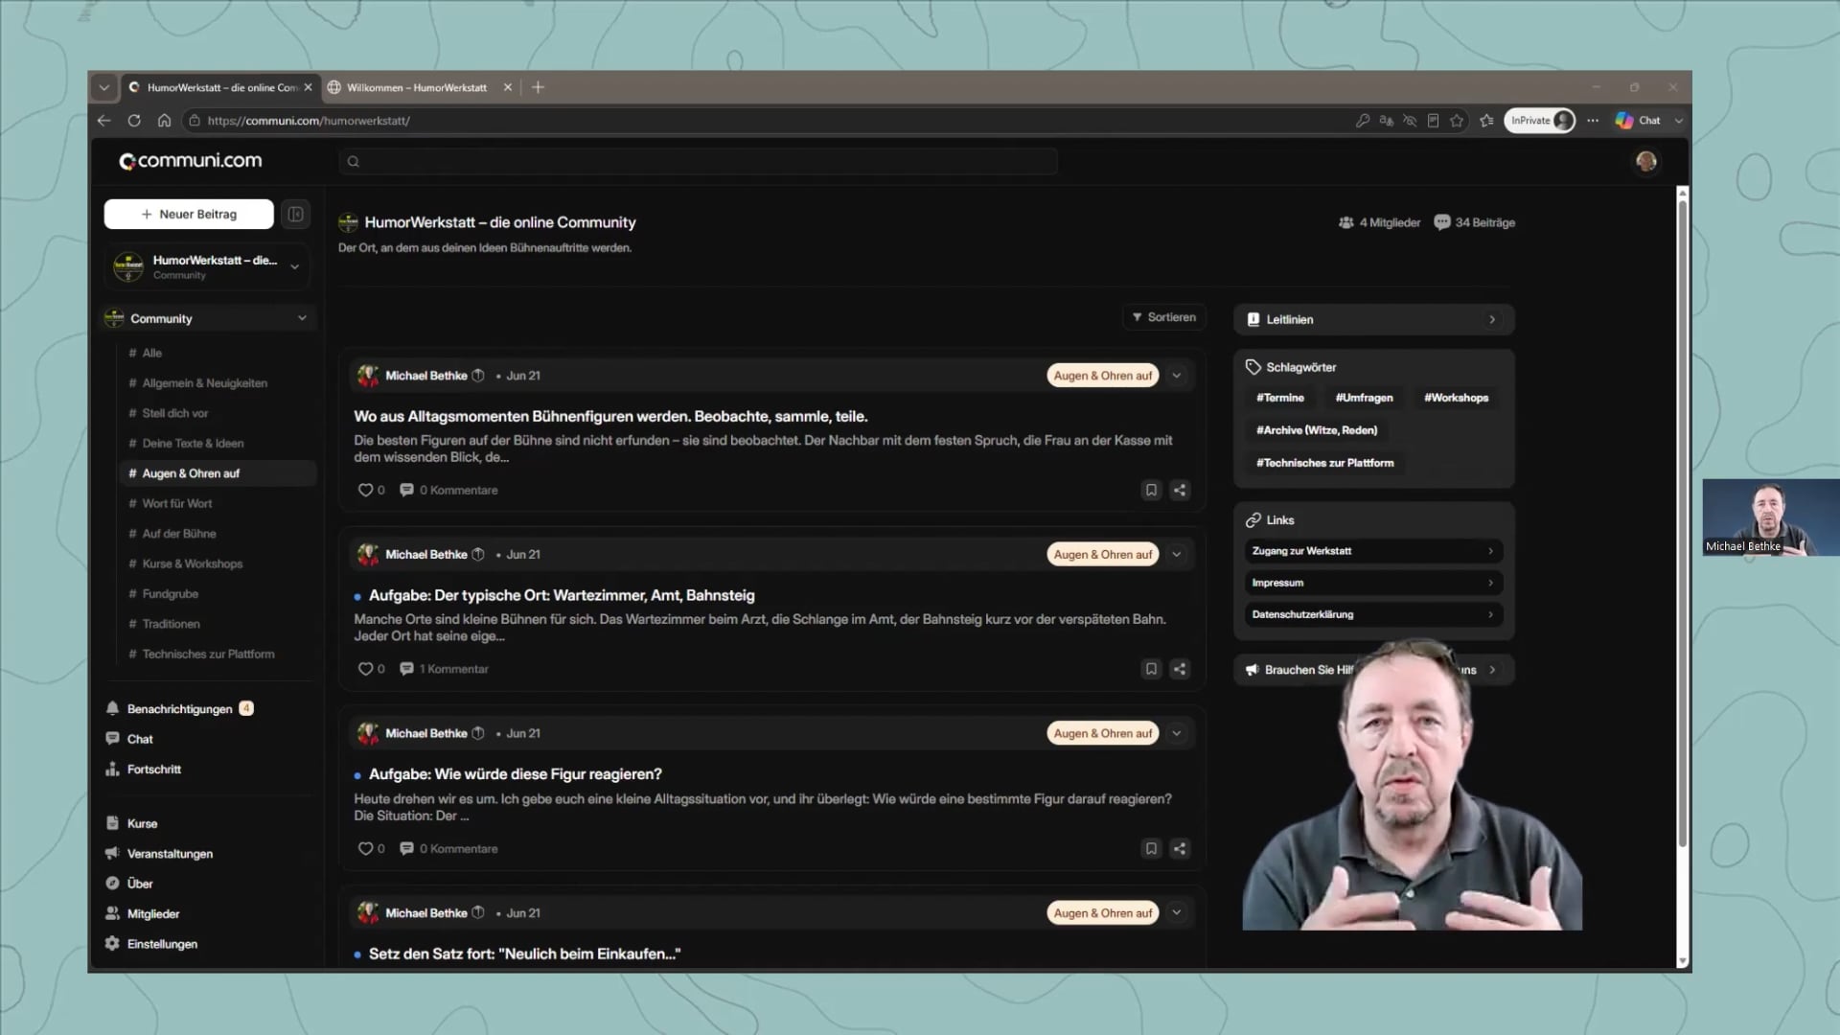Like the post 'Aufgabe: Der typische Ort'
Viewport: 1840px width, 1035px height.
[365, 669]
